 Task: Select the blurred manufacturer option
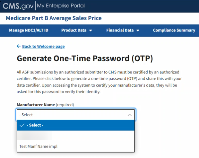(x=35, y=136)
